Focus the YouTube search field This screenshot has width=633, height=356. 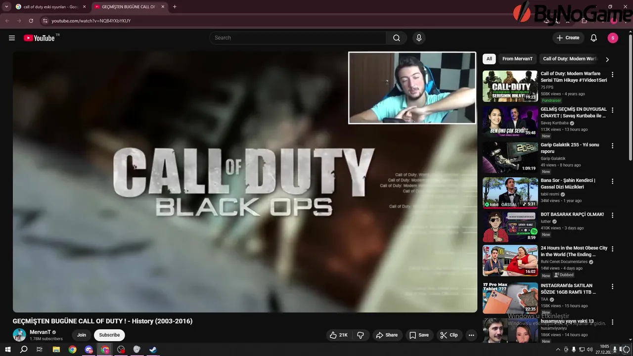298,38
